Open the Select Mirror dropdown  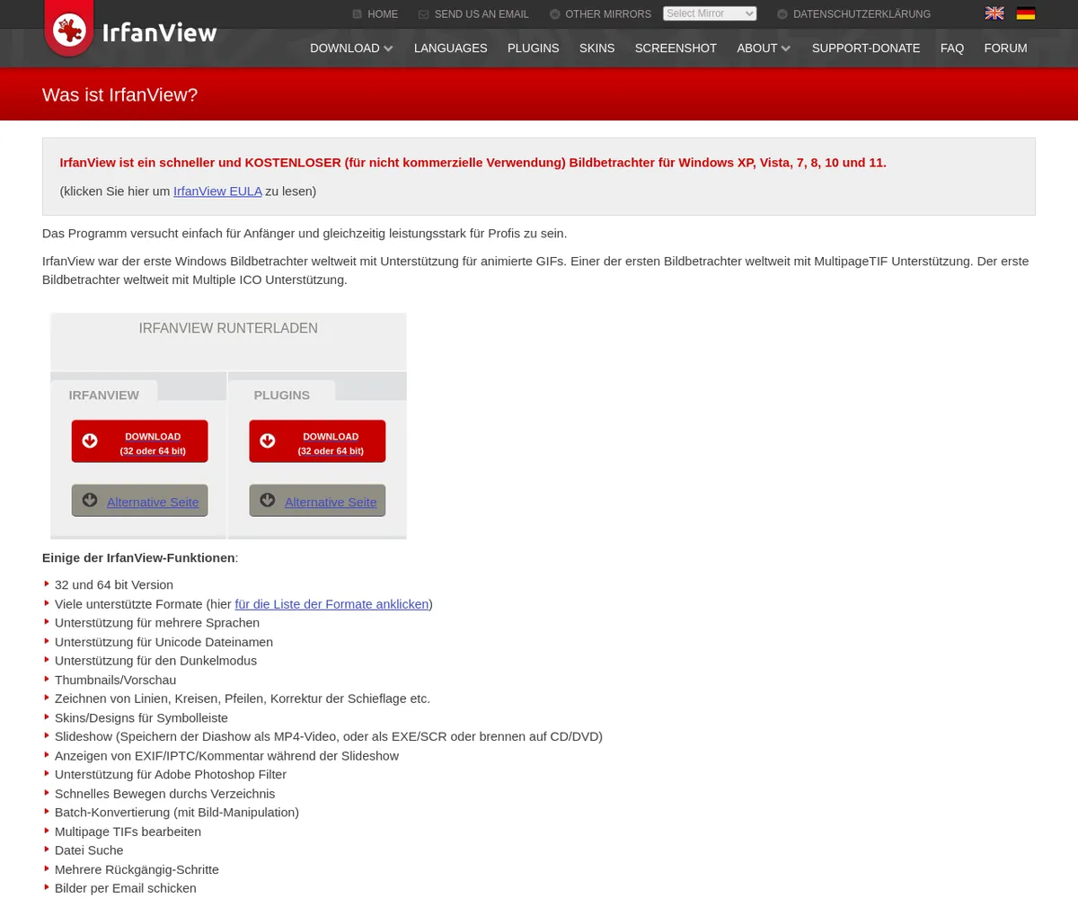(709, 13)
